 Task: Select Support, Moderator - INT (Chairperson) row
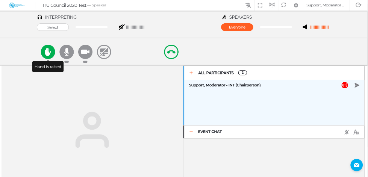click(274, 85)
